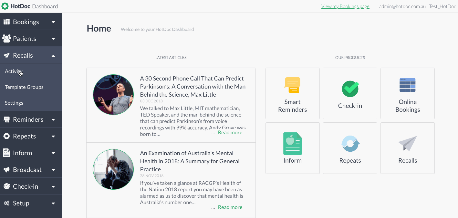Click the Recalls paper plane product icon

pyautogui.click(x=408, y=144)
